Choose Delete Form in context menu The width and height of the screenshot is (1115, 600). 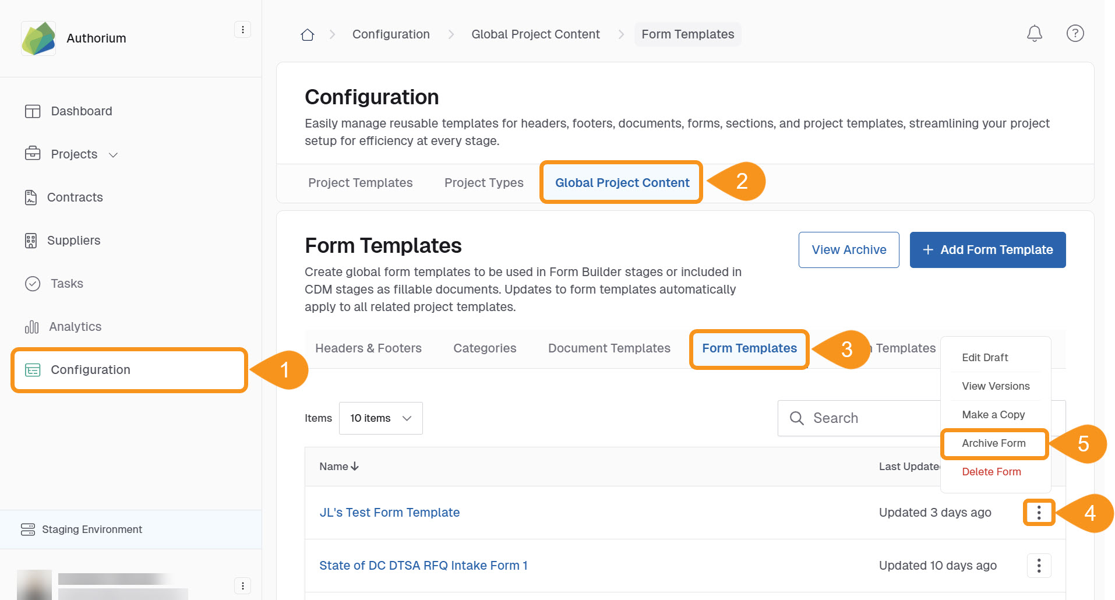[x=991, y=472]
